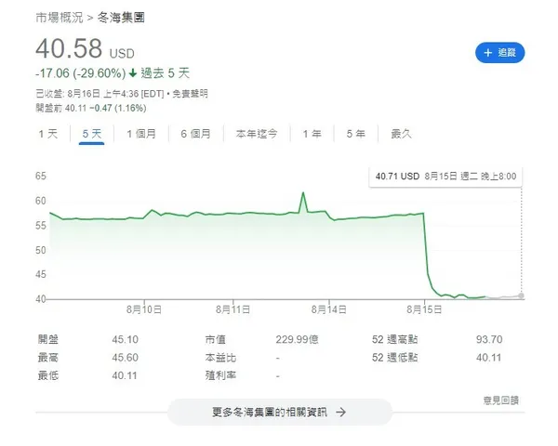Click the 殖利率 label
Screen dimensions: 558x446
pyautogui.click(x=220, y=375)
